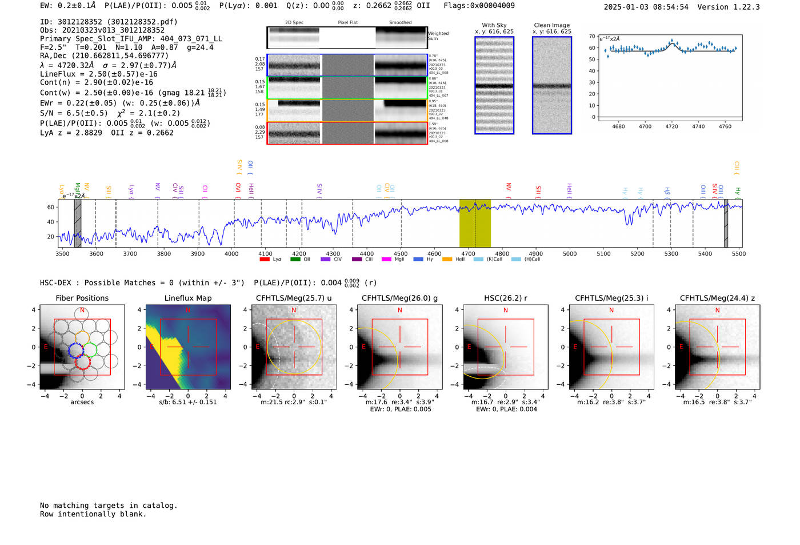Viewport: 800px width, 545px height.
Task: Open the Fiber Positions panel
Action: pyautogui.click(x=82, y=347)
